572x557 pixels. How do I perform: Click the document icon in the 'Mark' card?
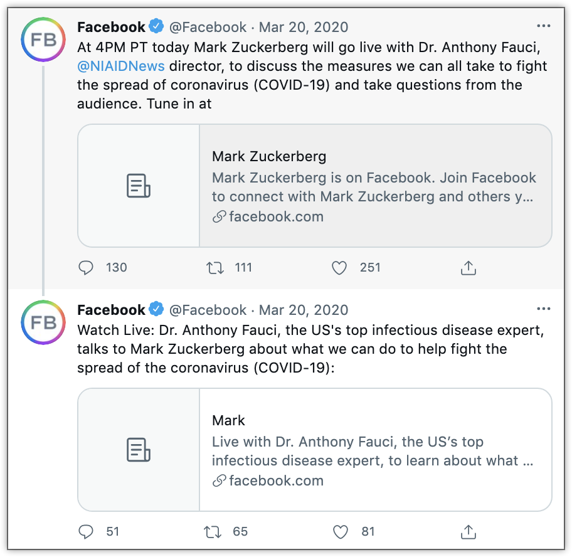click(x=139, y=450)
